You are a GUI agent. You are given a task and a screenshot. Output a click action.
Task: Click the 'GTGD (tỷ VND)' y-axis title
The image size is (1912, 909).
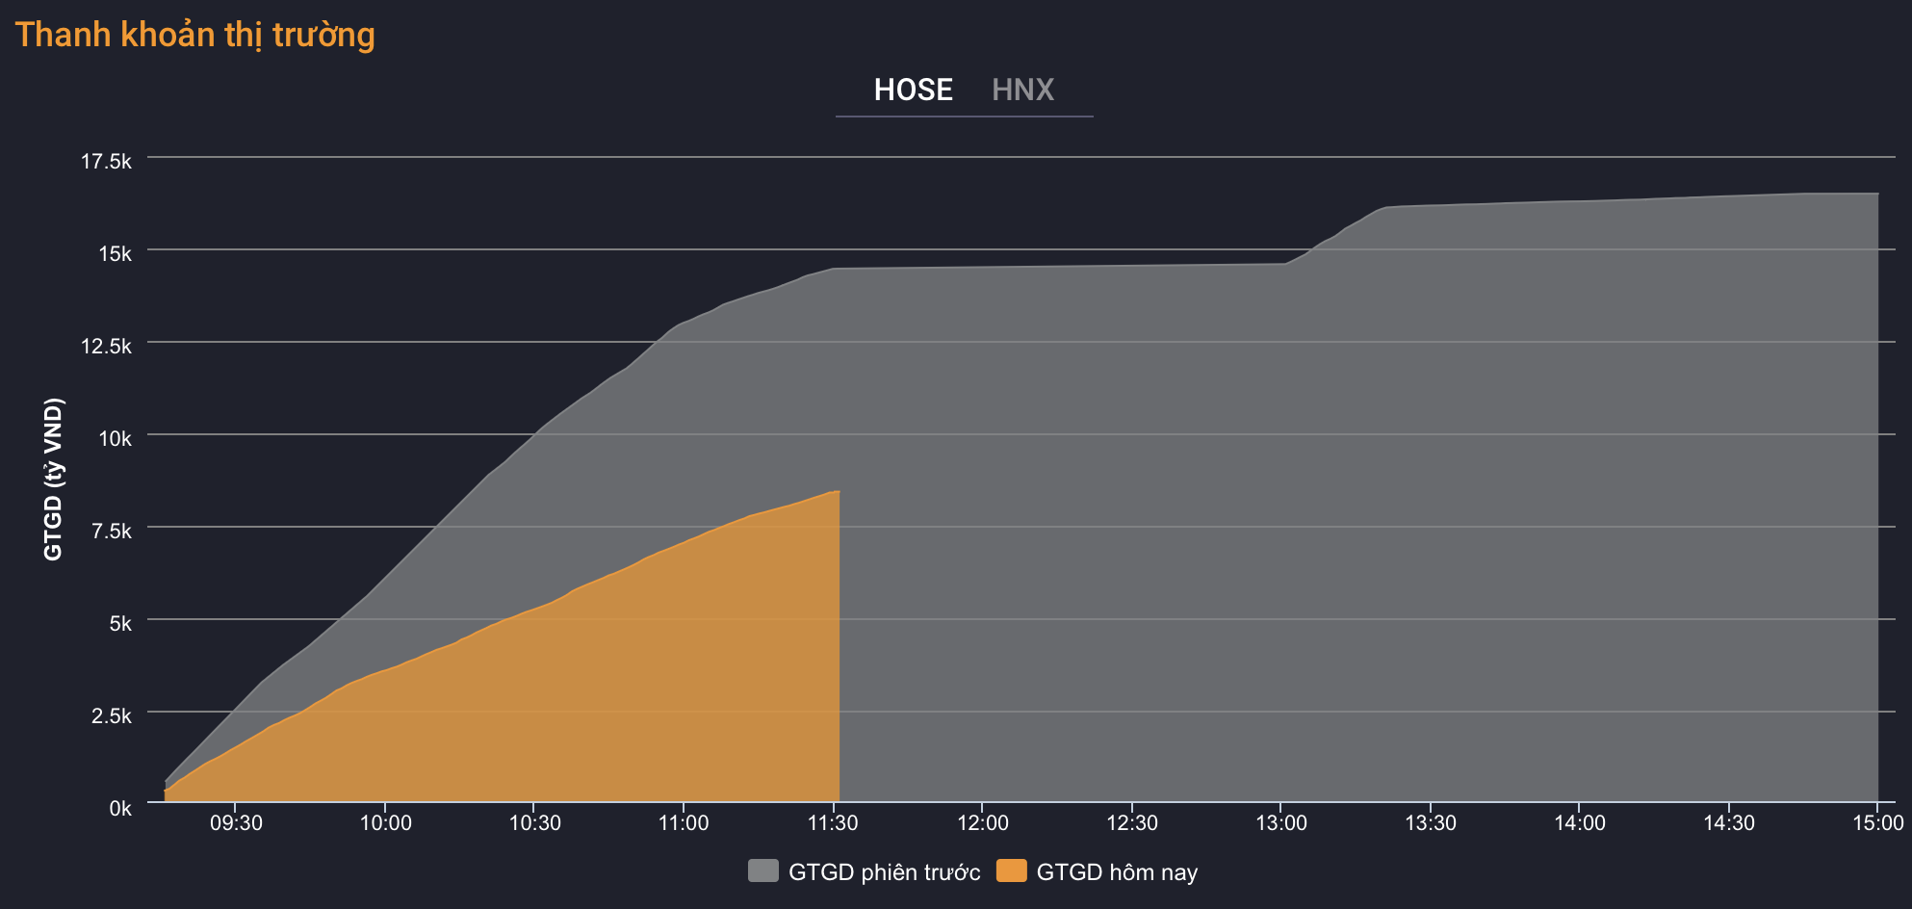(x=53, y=479)
